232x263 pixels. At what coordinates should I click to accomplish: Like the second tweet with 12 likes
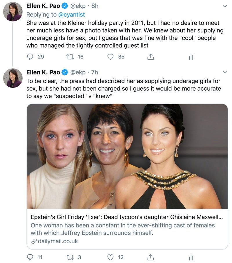pos(110,257)
